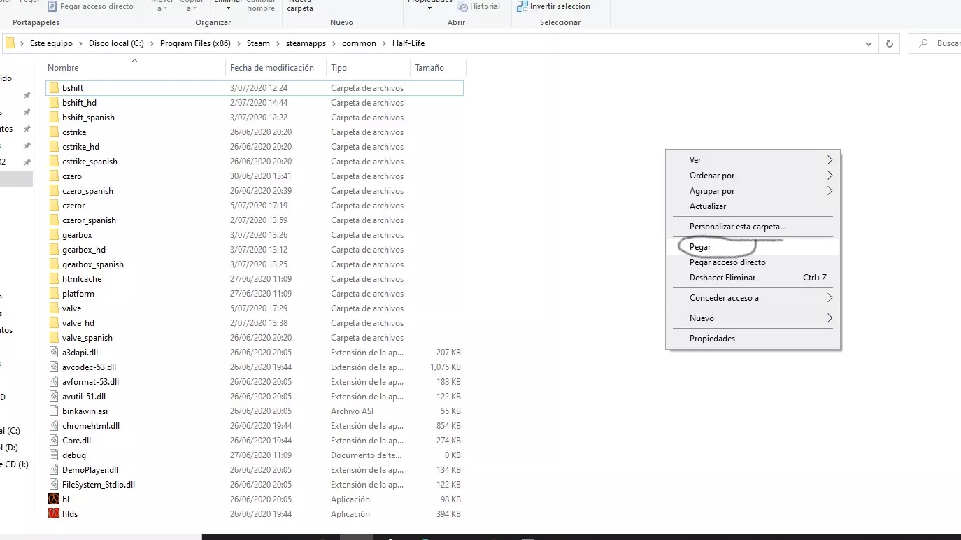The width and height of the screenshot is (961, 540).
Task: Click the Core.dll file icon
Action: point(55,441)
